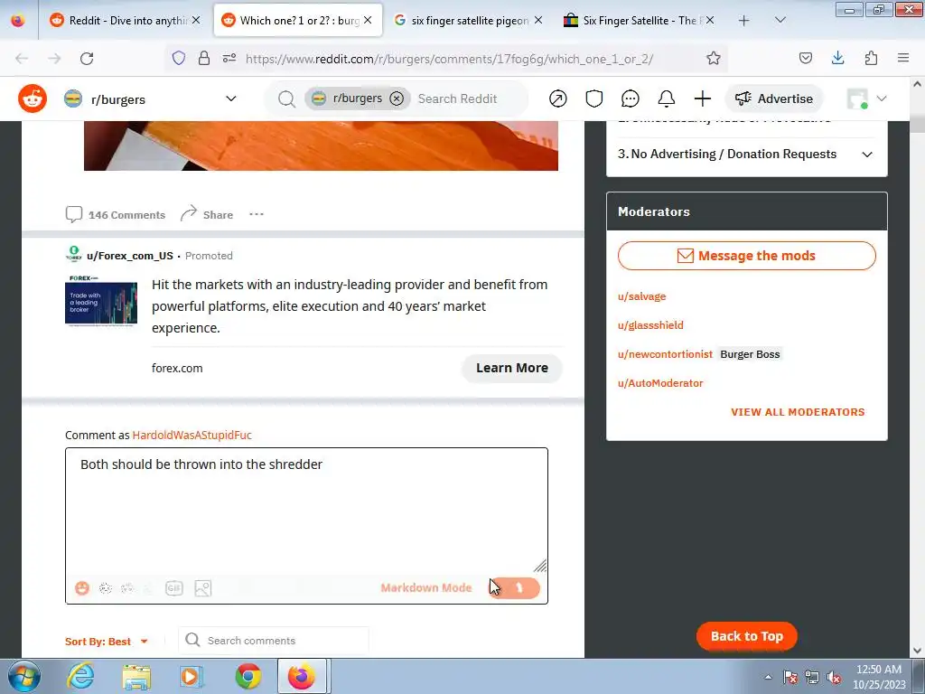
Task: Click the orange comment submit pill
Action: click(514, 587)
